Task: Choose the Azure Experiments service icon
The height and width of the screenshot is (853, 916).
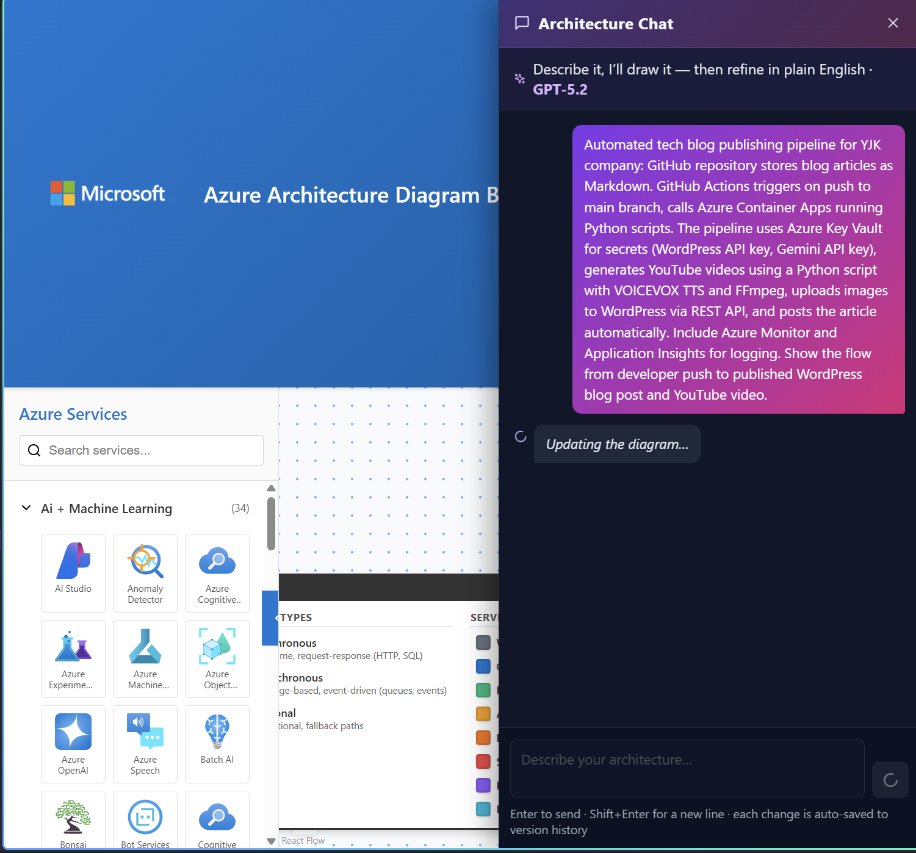Action: click(x=73, y=658)
